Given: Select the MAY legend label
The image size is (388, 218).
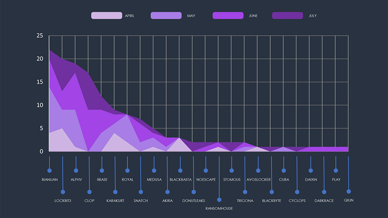Looking at the screenshot, I should pos(191,16).
